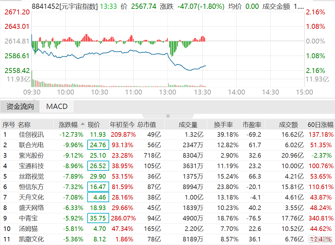The width and height of the screenshot is (335, 245).
Task: Click the 11:00 time axis label
Action: (134, 92)
